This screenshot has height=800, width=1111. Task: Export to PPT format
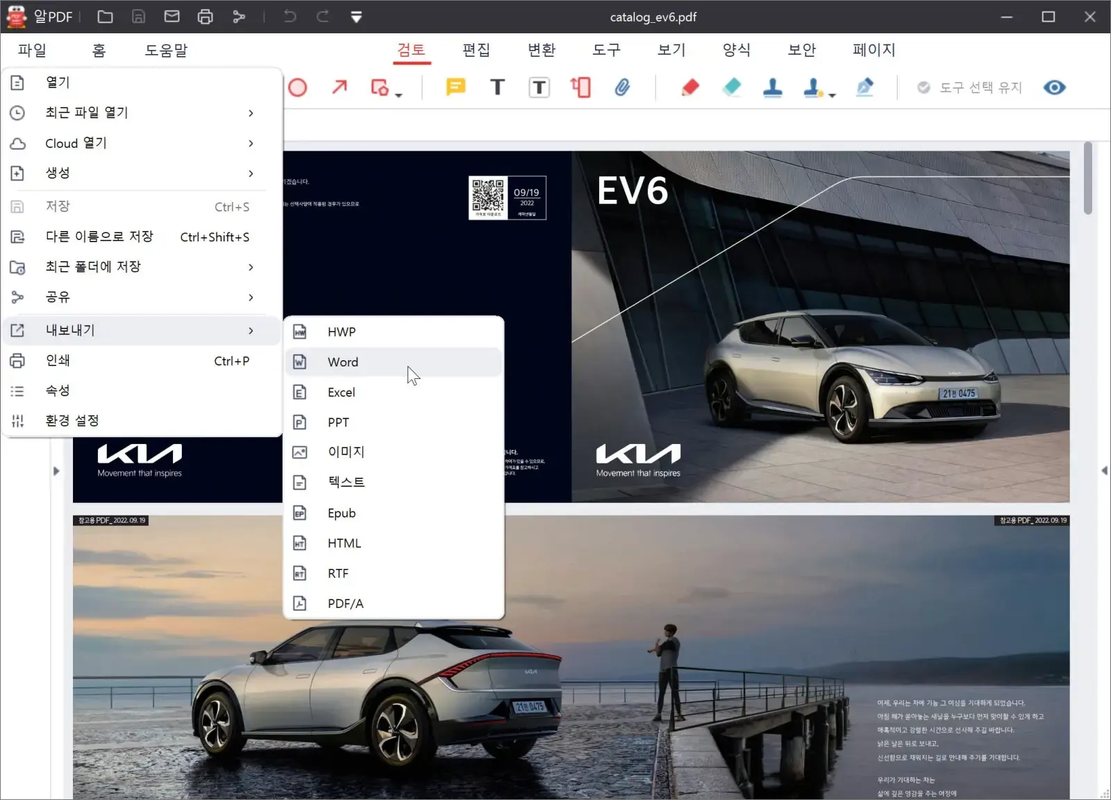pyautogui.click(x=394, y=423)
